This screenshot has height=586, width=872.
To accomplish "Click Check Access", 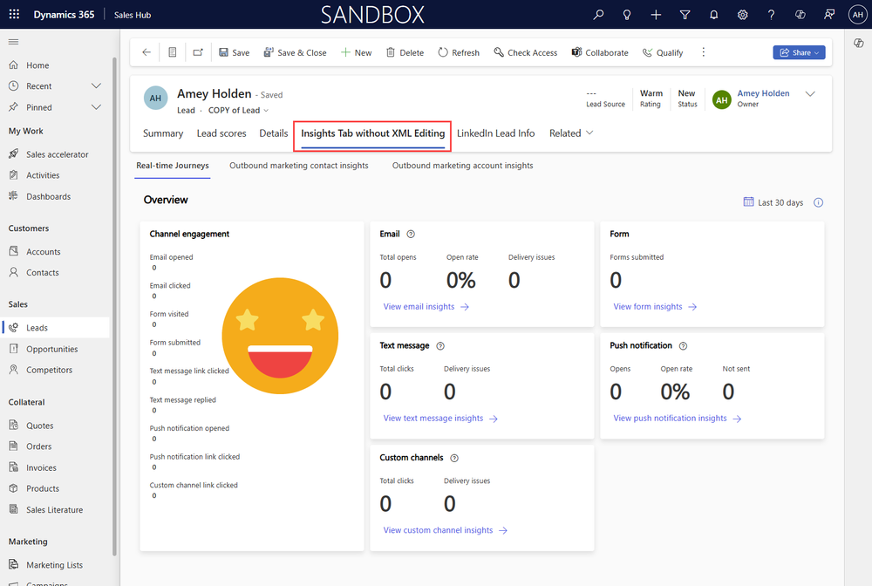I will pos(526,52).
